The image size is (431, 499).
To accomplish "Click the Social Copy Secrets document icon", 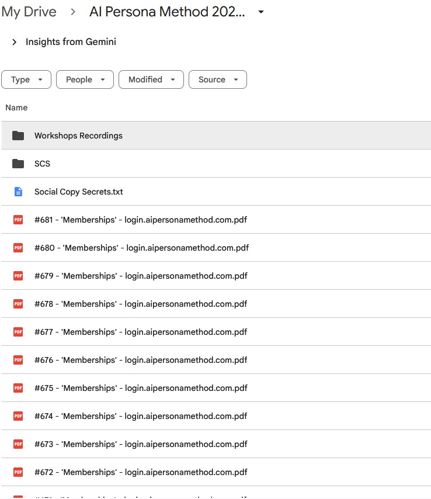I will pyautogui.click(x=18, y=192).
